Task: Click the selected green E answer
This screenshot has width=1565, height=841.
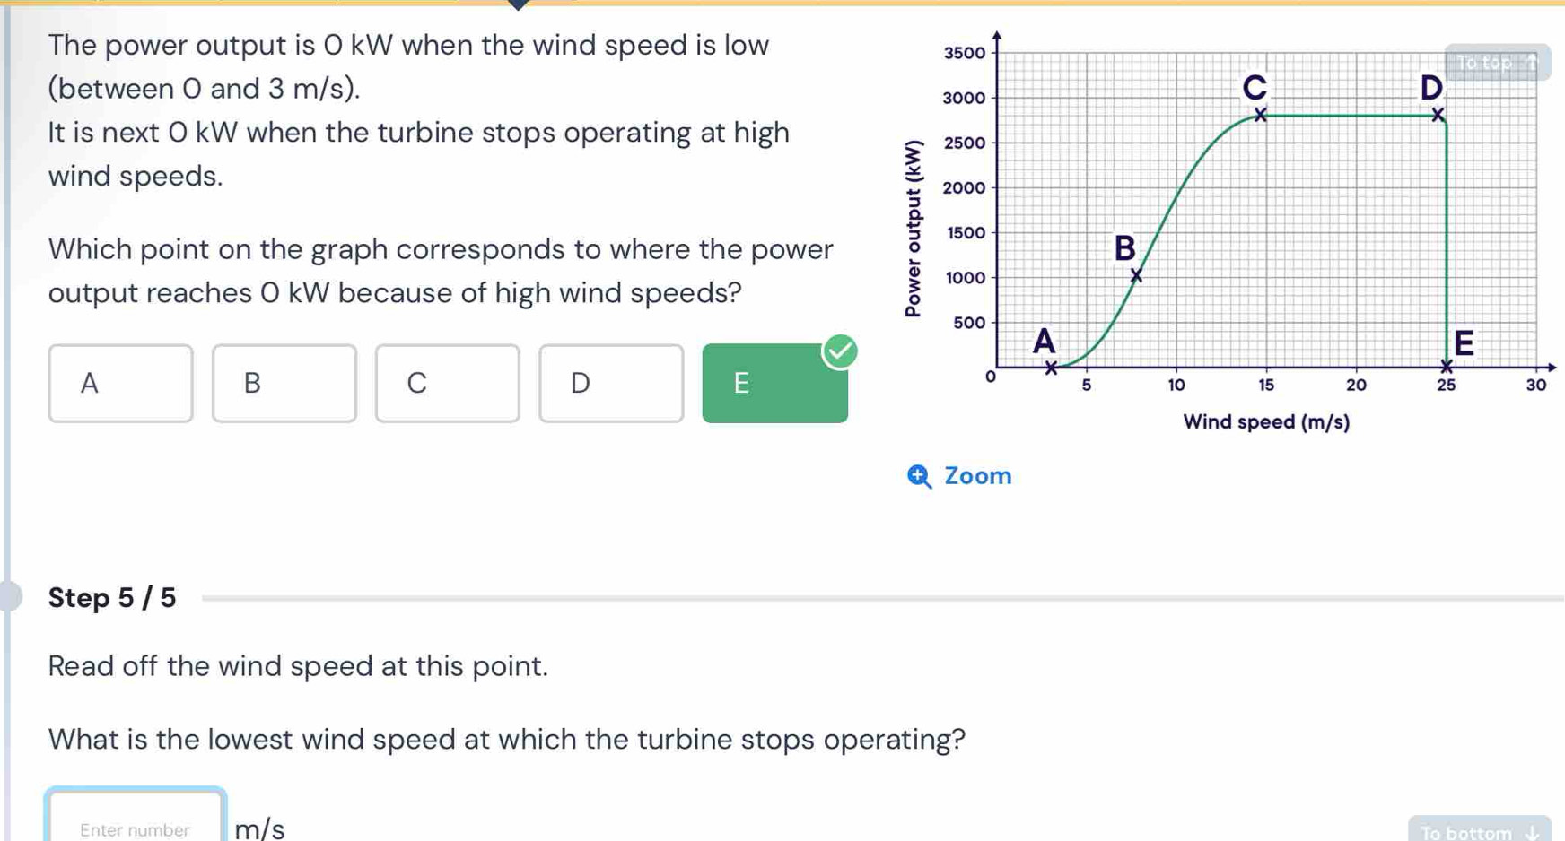Action: [x=774, y=384]
